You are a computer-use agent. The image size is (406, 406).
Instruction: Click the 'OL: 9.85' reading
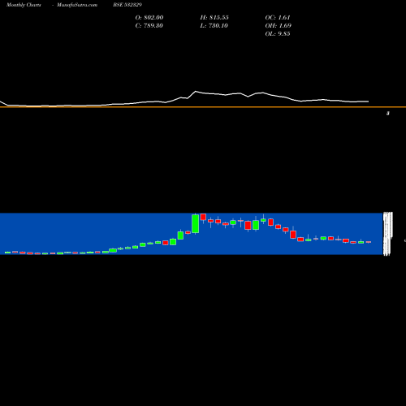coord(278,34)
